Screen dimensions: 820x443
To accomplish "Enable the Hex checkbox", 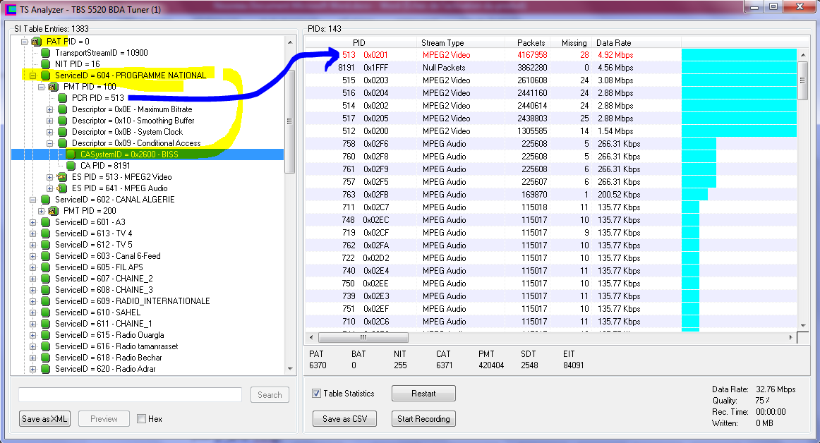I will click(142, 419).
